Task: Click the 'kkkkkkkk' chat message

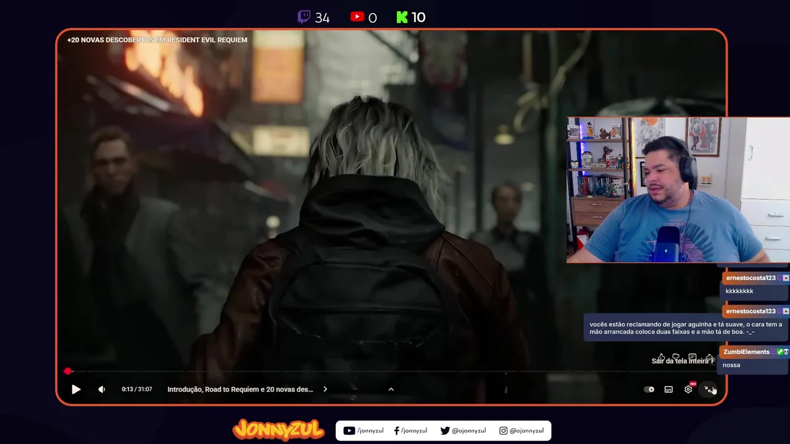Action: click(739, 291)
